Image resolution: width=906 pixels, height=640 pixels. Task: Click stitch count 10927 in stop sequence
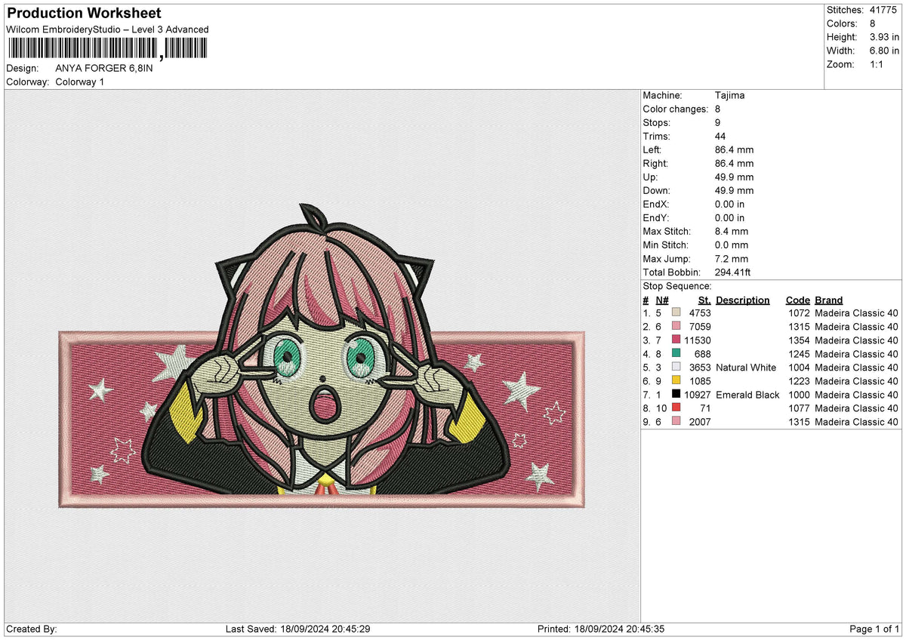point(697,395)
